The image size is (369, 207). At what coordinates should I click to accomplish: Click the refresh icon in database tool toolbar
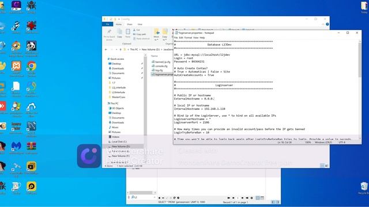pyautogui.click(x=174, y=198)
